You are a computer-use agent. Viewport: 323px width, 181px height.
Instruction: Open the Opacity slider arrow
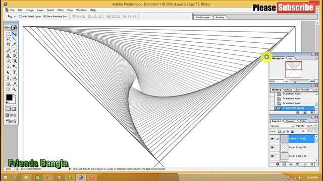[x=315, y=126]
